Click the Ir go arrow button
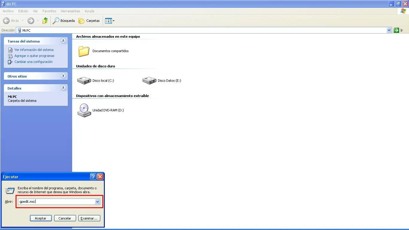 click(x=396, y=30)
